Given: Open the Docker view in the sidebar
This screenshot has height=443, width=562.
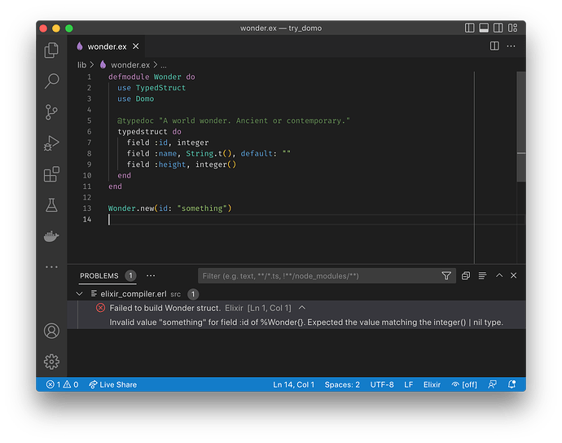Looking at the screenshot, I should [x=51, y=236].
